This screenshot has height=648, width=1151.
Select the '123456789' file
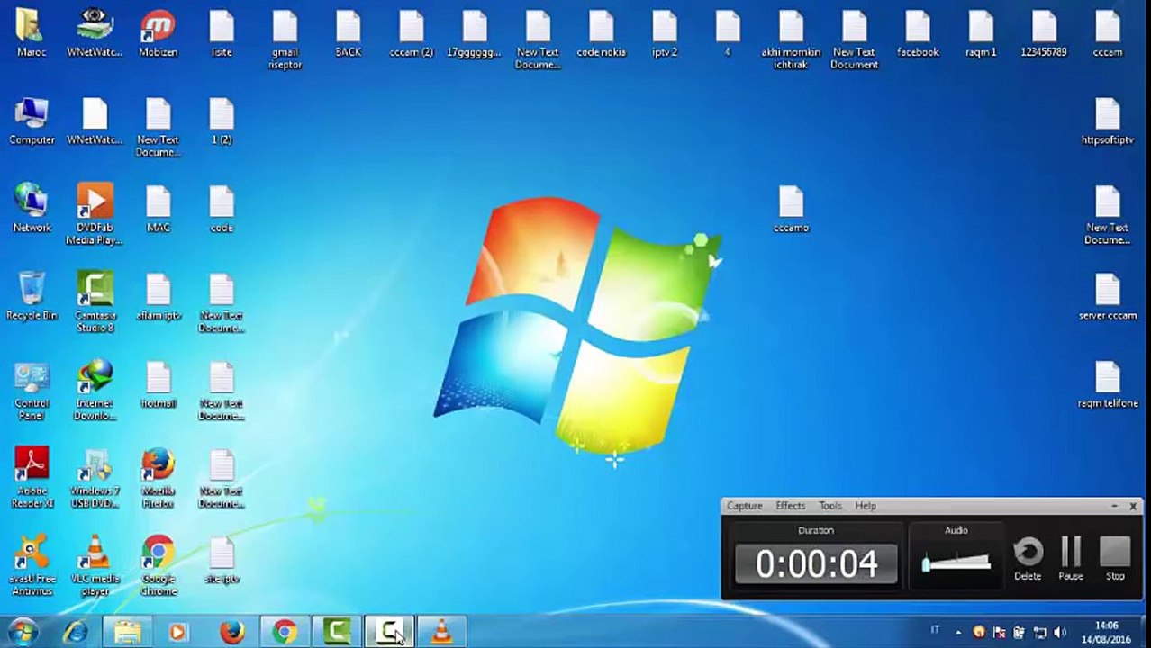(x=1044, y=33)
